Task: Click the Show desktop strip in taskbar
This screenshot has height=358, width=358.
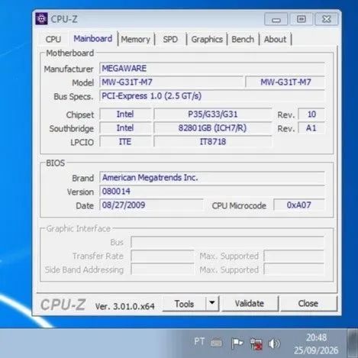Action: click(x=353, y=343)
